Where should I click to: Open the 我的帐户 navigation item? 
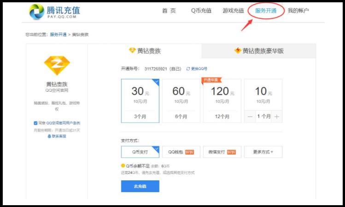pos(298,11)
